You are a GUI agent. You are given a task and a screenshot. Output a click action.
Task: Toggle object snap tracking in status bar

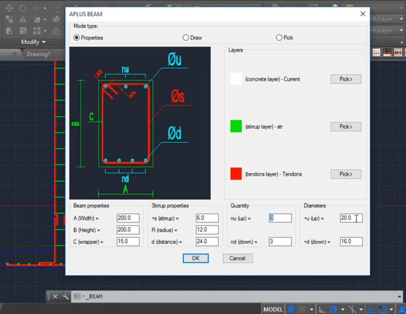point(371,309)
